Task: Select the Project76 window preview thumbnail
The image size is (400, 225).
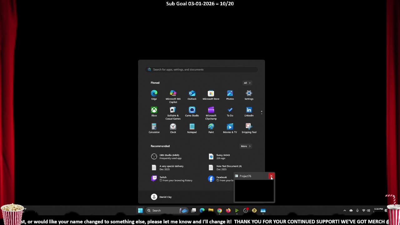Action: 254,191
